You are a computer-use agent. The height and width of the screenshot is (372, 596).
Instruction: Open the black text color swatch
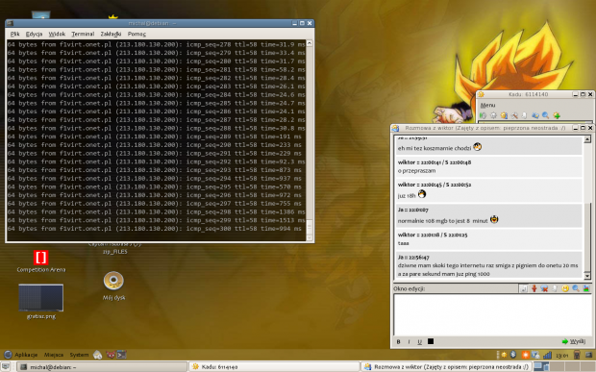(x=431, y=341)
